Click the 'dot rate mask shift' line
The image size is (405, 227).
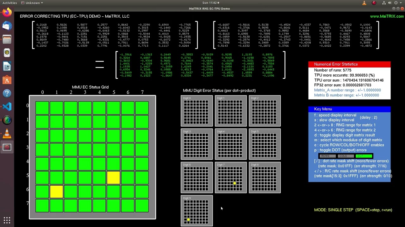tap(351, 161)
